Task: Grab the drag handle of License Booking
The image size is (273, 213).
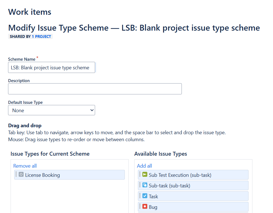Action: tap(16, 174)
